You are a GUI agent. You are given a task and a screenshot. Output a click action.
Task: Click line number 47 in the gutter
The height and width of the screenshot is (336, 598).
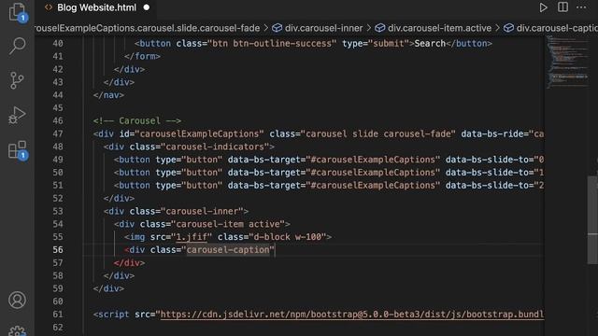click(x=58, y=133)
